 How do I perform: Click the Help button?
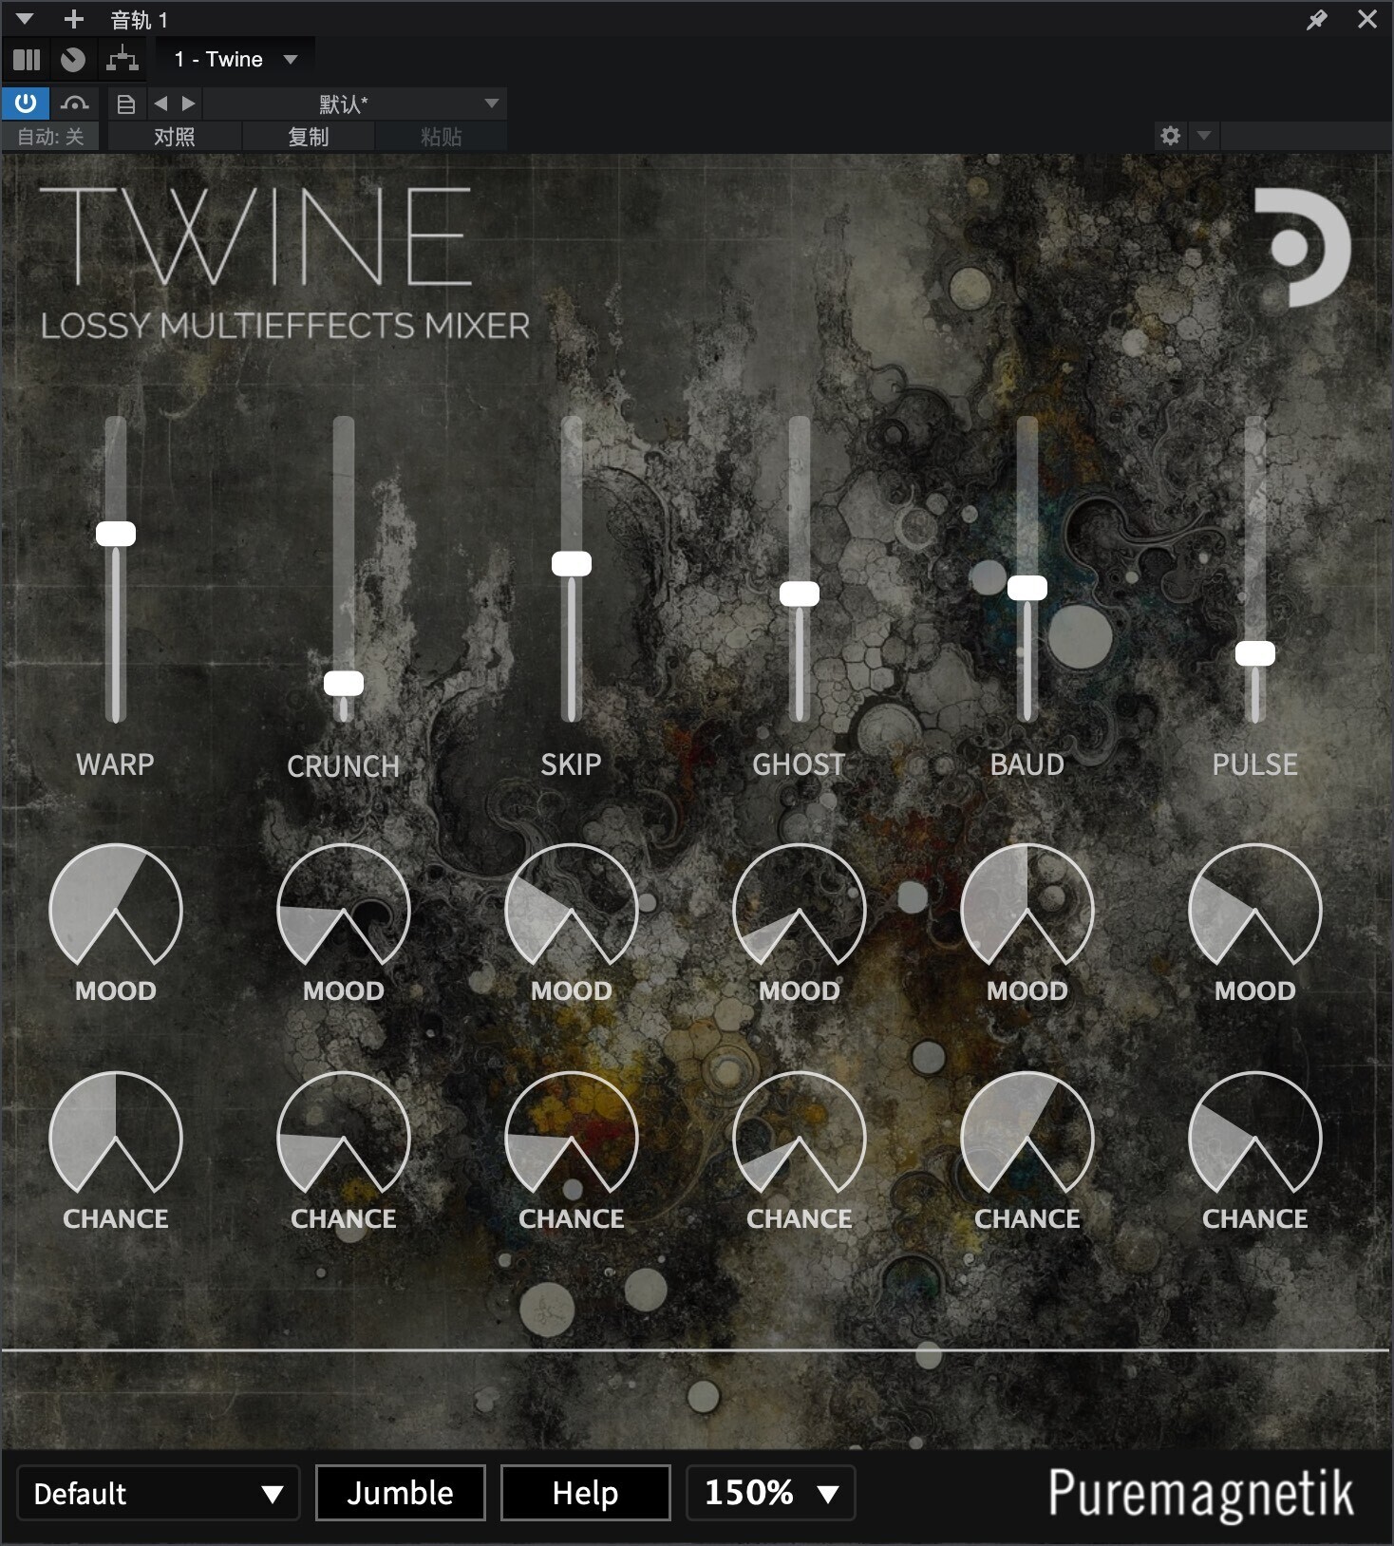586,1493
